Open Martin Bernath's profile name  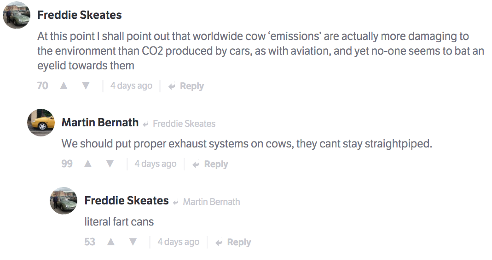[x=100, y=122]
